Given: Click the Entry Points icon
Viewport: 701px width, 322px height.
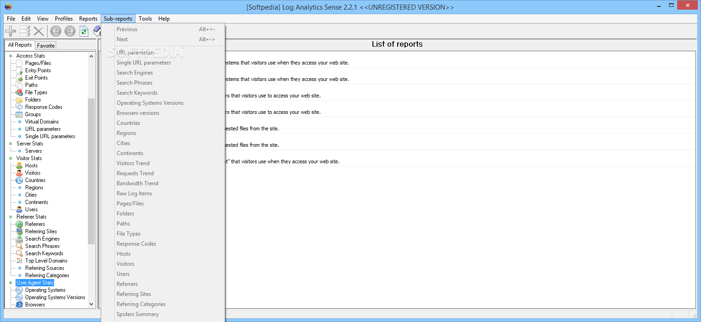Looking at the screenshot, I should pyautogui.click(x=19, y=70).
